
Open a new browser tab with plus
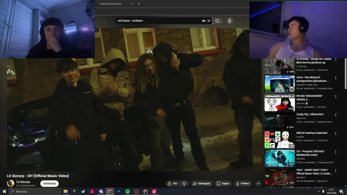tap(139, 4)
